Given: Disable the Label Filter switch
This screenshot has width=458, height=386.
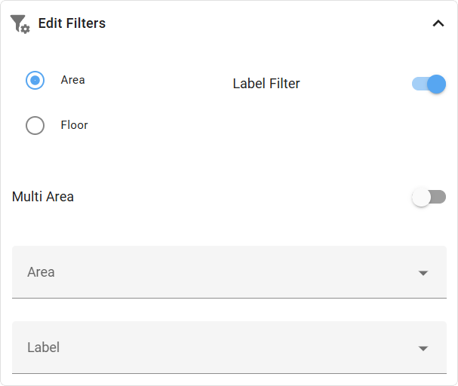Looking at the screenshot, I should [x=429, y=84].
